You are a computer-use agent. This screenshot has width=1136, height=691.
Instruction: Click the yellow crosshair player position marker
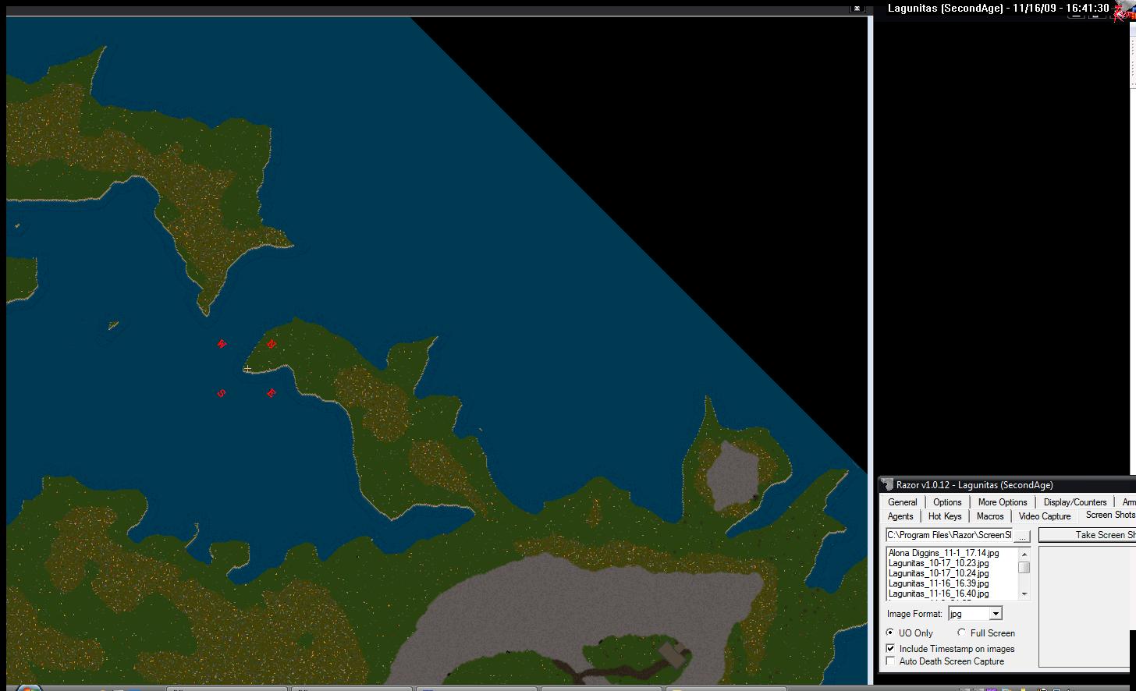247,369
